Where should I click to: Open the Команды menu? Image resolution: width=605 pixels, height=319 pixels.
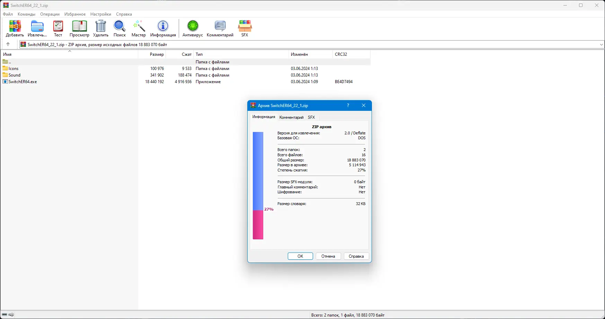tap(27, 14)
